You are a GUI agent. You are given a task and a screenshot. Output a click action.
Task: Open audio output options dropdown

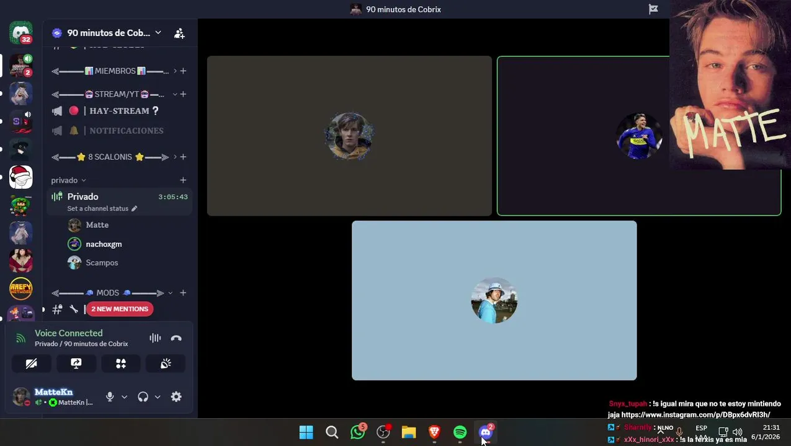coord(158,397)
